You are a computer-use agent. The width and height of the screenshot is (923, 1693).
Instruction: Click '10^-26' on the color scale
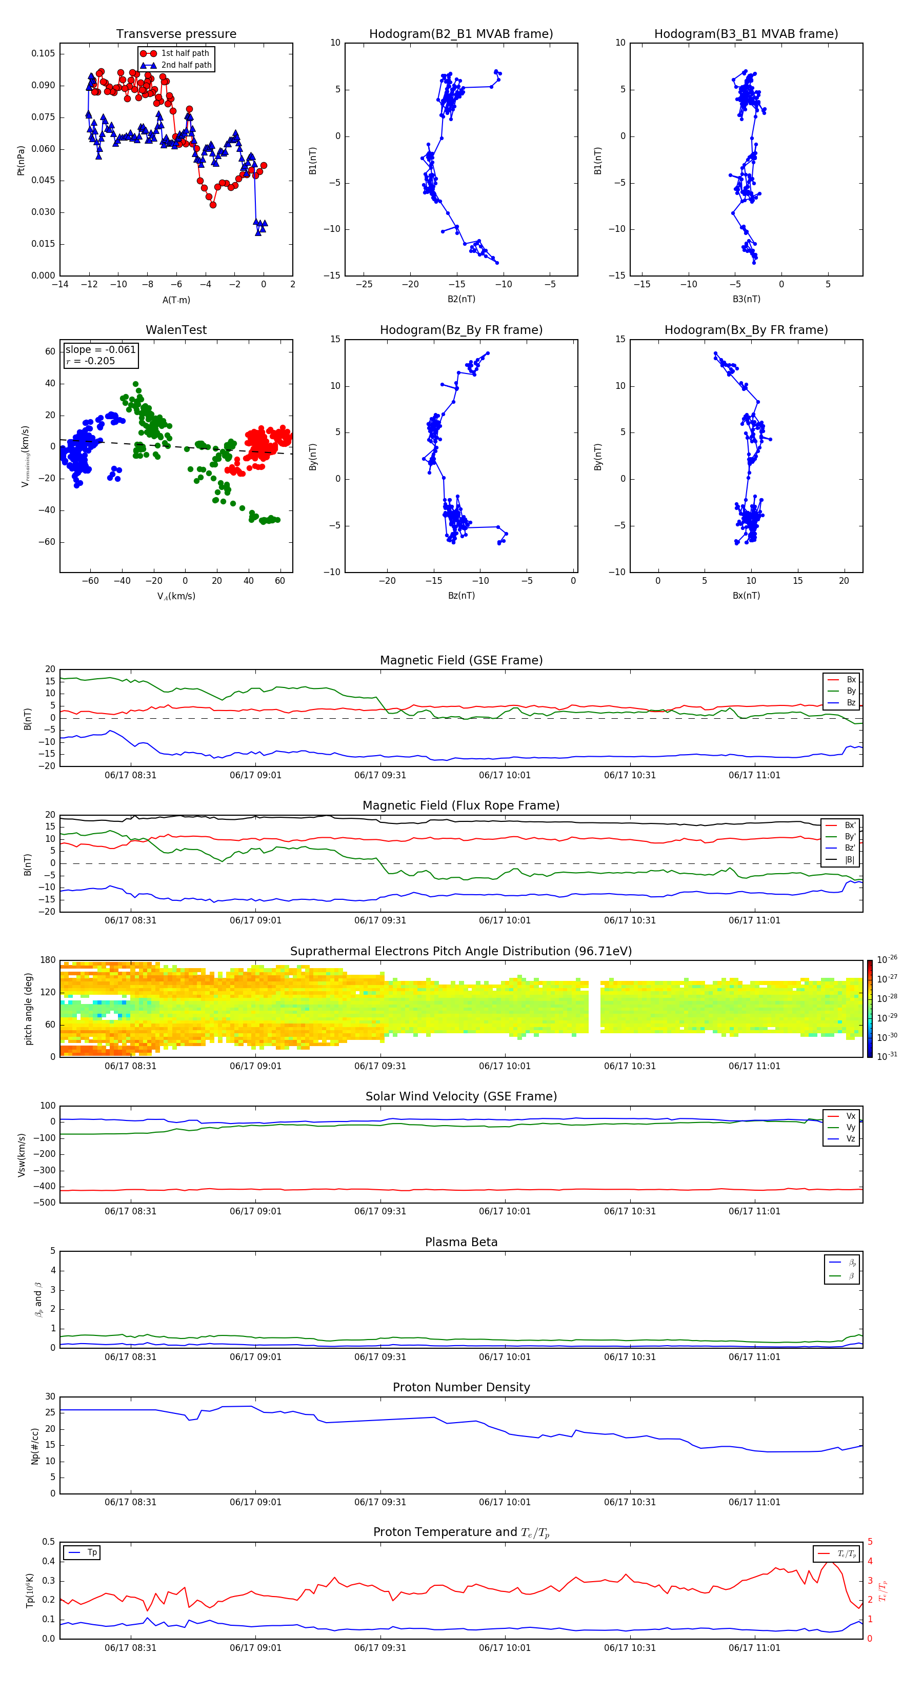tap(887, 959)
